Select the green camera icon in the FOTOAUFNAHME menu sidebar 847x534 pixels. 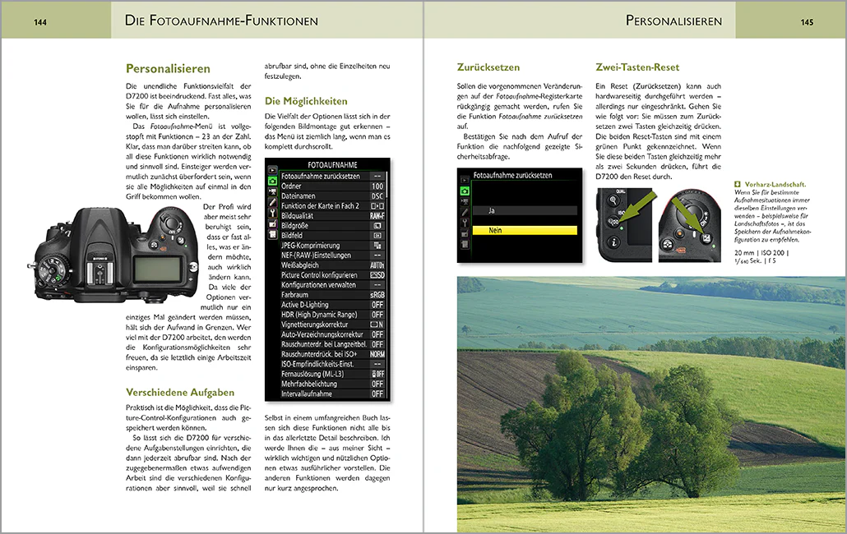tap(272, 182)
